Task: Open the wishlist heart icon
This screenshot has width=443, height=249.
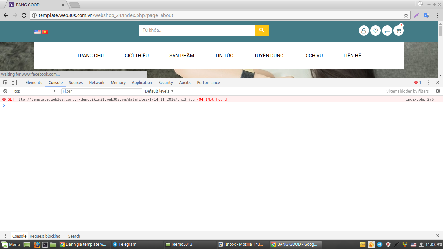Action: click(x=376, y=30)
